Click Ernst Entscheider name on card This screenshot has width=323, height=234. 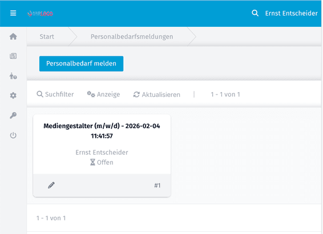coord(102,152)
